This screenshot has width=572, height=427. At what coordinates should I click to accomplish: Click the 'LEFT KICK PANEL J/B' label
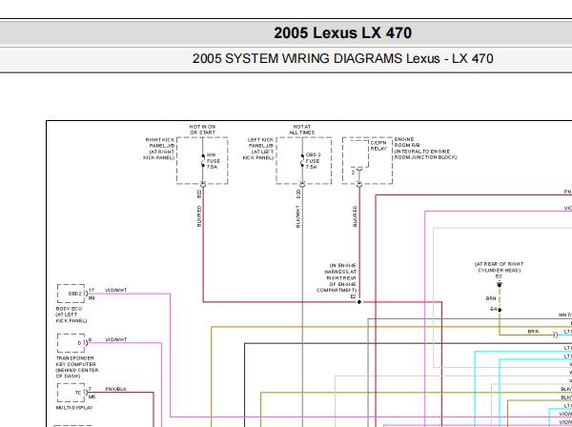258,149
